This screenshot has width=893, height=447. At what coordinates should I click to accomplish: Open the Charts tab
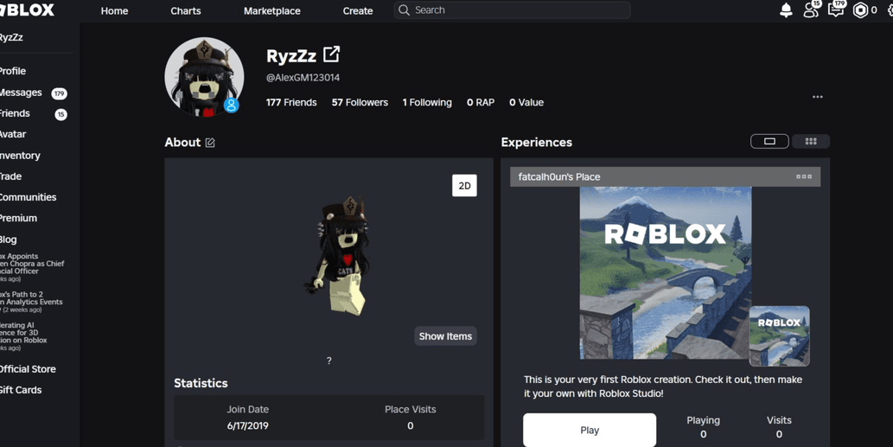(186, 11)
